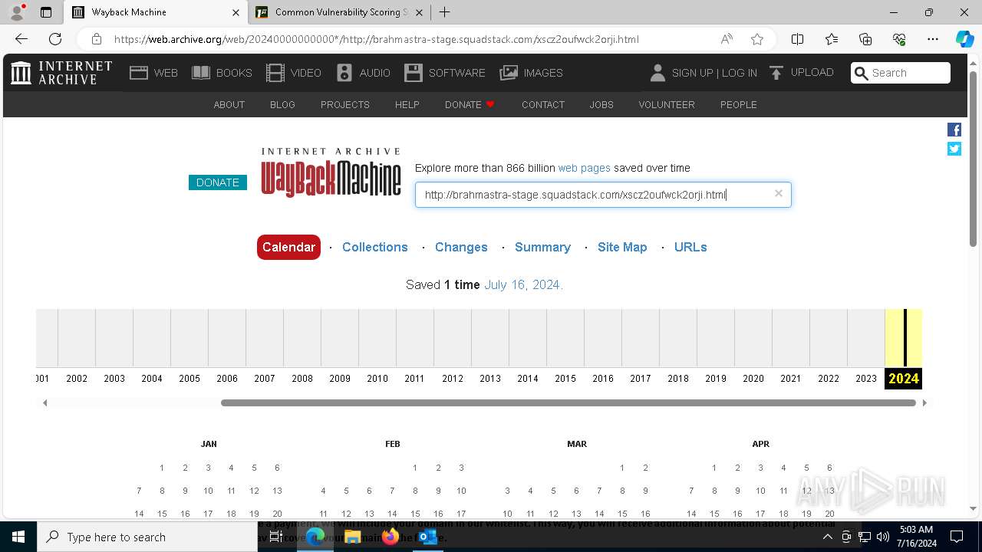Open Edge Settings and more menu

[933, 39]
